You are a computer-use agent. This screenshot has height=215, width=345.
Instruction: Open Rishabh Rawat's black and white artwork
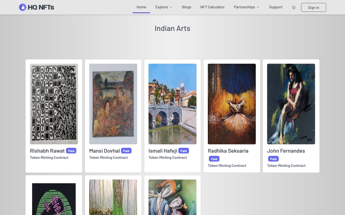point(54,104)
